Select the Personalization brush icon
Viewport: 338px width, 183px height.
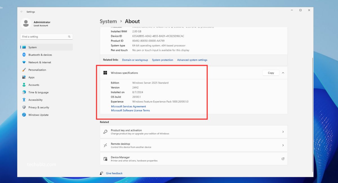click(x=24, y=70)
